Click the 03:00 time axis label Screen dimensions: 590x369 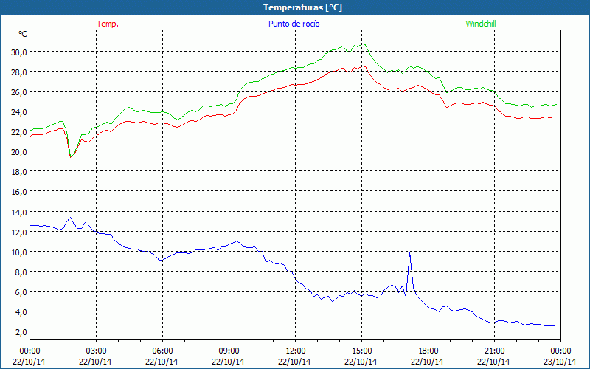96,351
